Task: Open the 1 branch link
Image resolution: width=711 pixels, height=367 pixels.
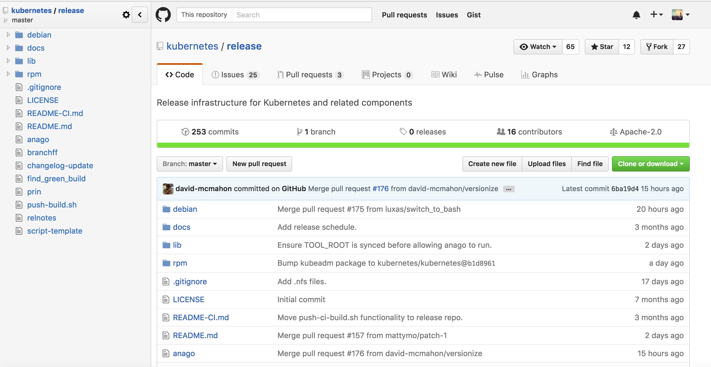Action: click(x=316, y=132)
